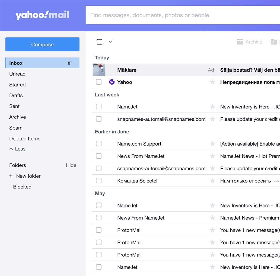Check the May News From NameJet email

[99, 218]
